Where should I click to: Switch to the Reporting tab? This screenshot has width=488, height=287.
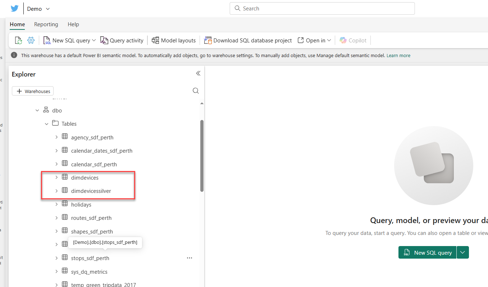click(46, 24)
